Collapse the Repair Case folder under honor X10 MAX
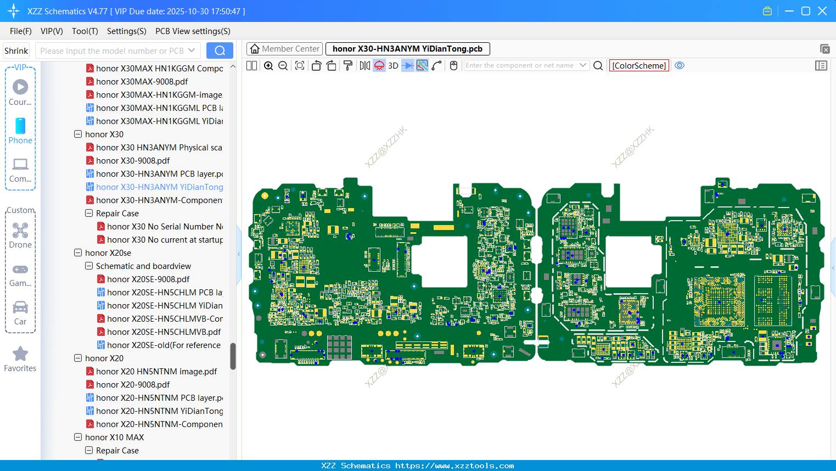The image size is (836, 471). click(89, 450)
